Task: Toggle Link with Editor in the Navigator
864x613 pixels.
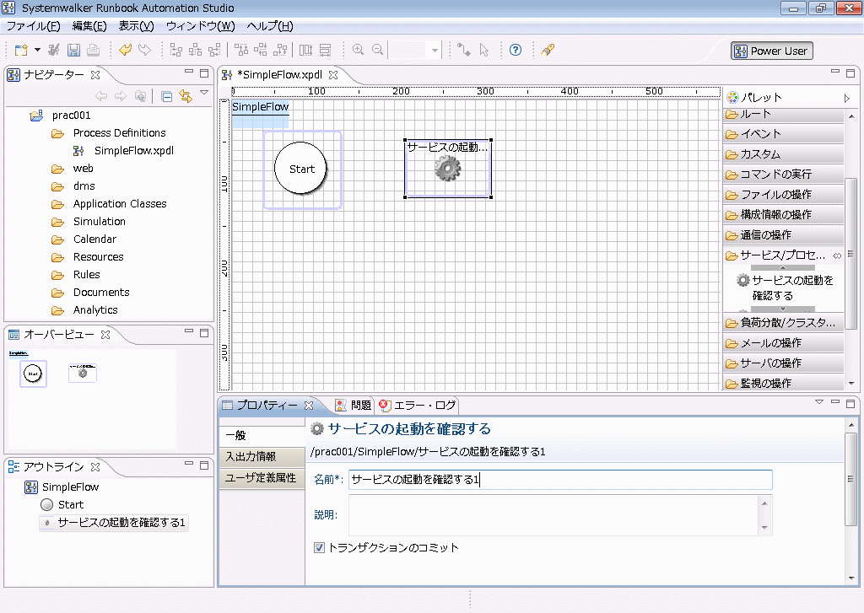Action: (x=186, y=97)
